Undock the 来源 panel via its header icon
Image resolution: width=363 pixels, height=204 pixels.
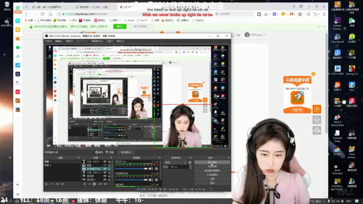[x=112, y=158]
